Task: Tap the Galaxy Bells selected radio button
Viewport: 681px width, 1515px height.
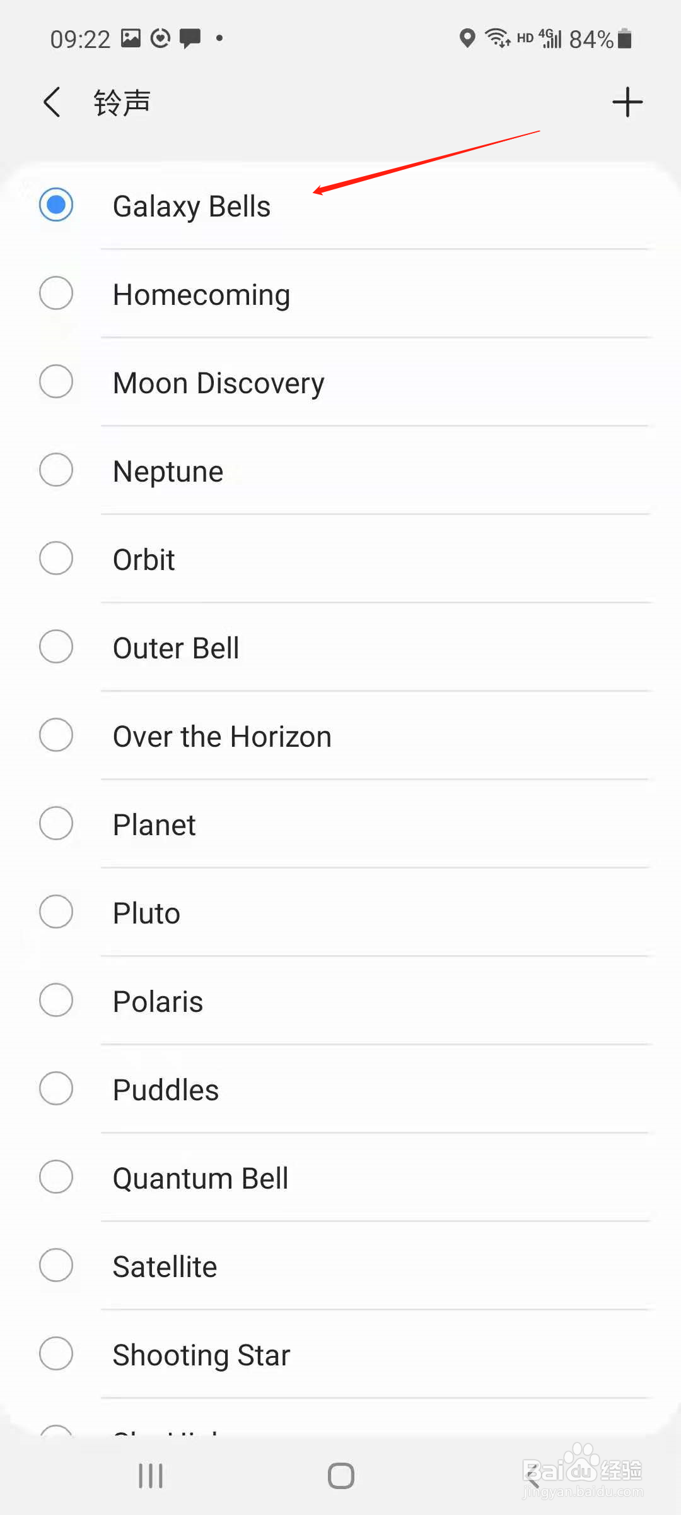Action: coord(56,205)
